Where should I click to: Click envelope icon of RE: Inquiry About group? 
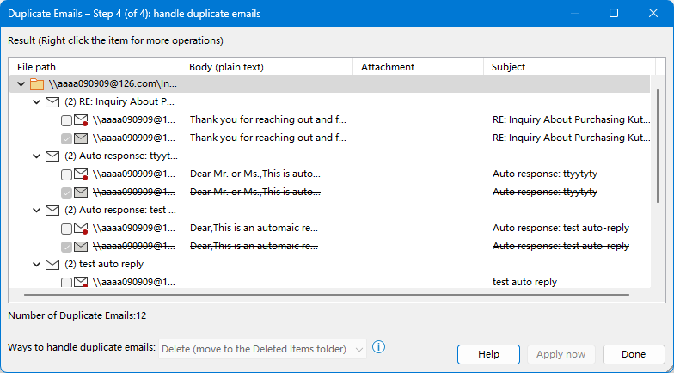tap(52, 101)
